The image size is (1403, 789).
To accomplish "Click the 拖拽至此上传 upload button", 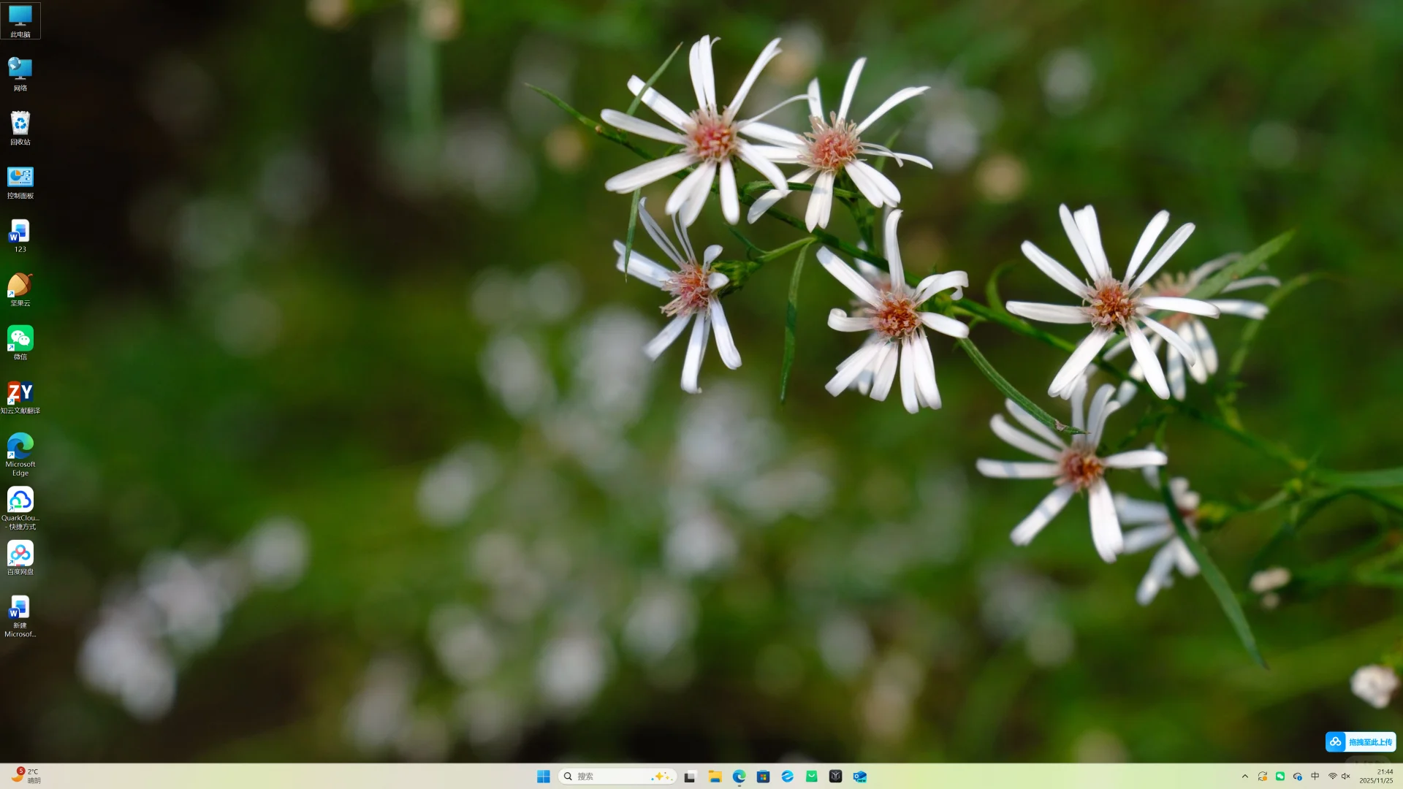I will coord(1361,742).
